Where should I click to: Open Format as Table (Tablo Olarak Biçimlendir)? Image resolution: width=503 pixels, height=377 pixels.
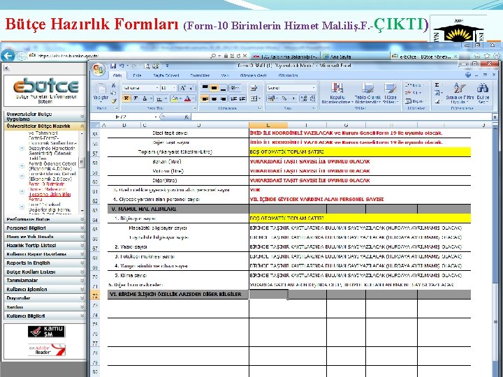click(367, 93)
